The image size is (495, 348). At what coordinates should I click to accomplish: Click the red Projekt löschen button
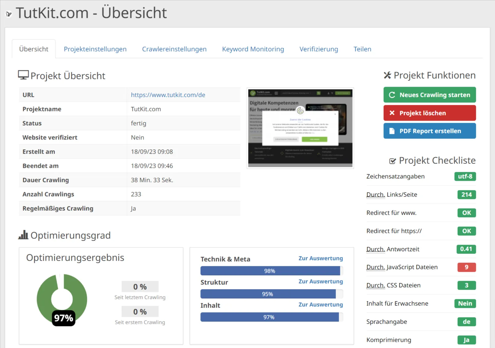pos(430,113)
